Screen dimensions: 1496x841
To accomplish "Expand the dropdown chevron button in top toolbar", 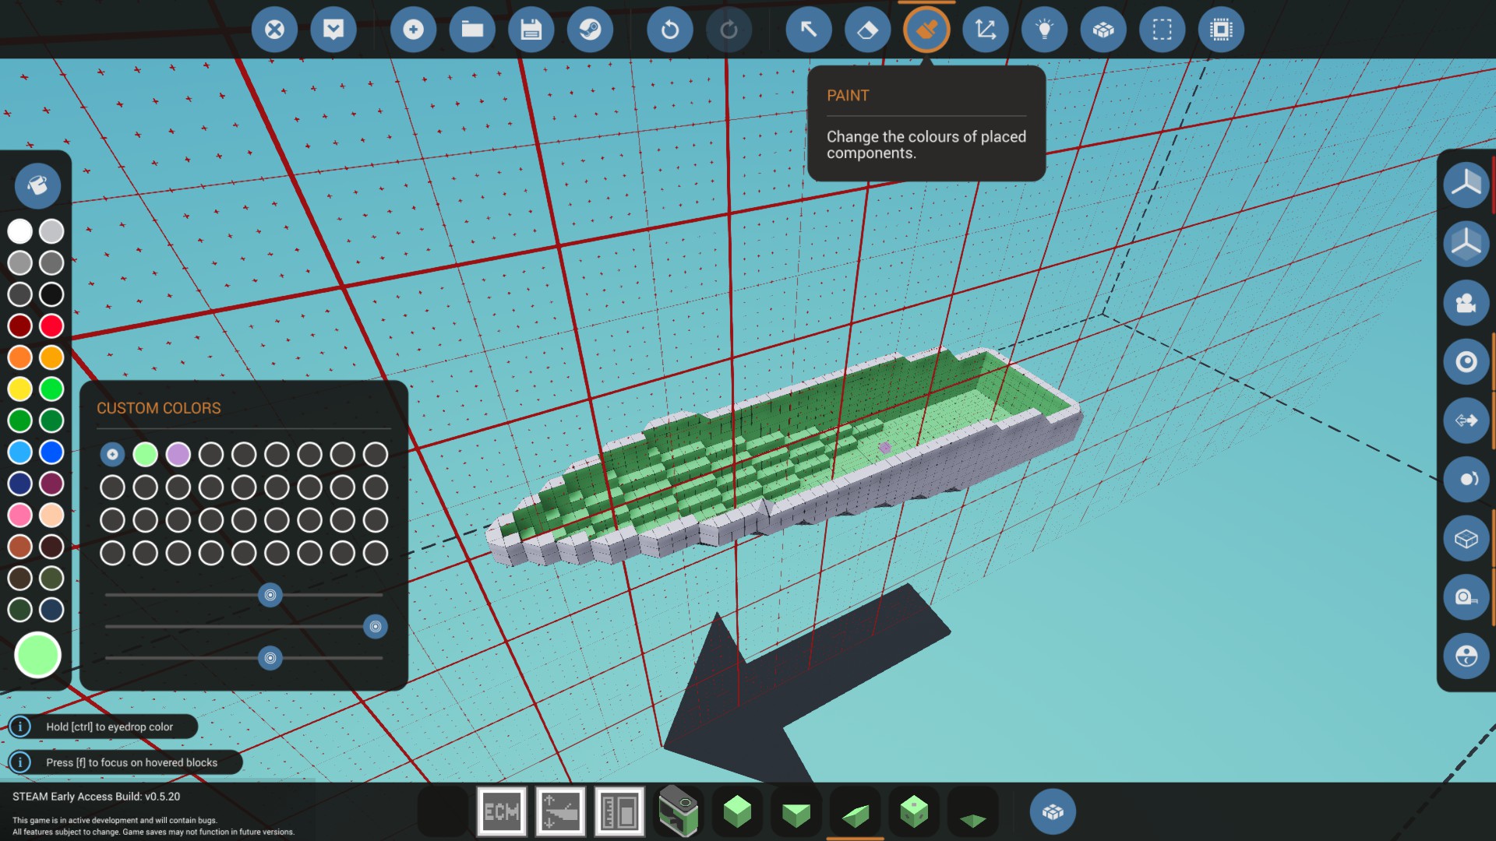I will pos(333,30).
